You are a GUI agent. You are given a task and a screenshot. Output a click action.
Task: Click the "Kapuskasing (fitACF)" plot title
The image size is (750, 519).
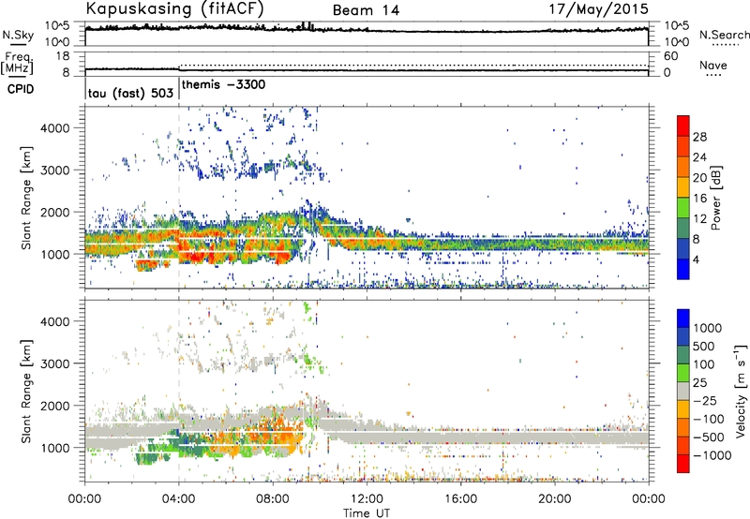point(174,9)
